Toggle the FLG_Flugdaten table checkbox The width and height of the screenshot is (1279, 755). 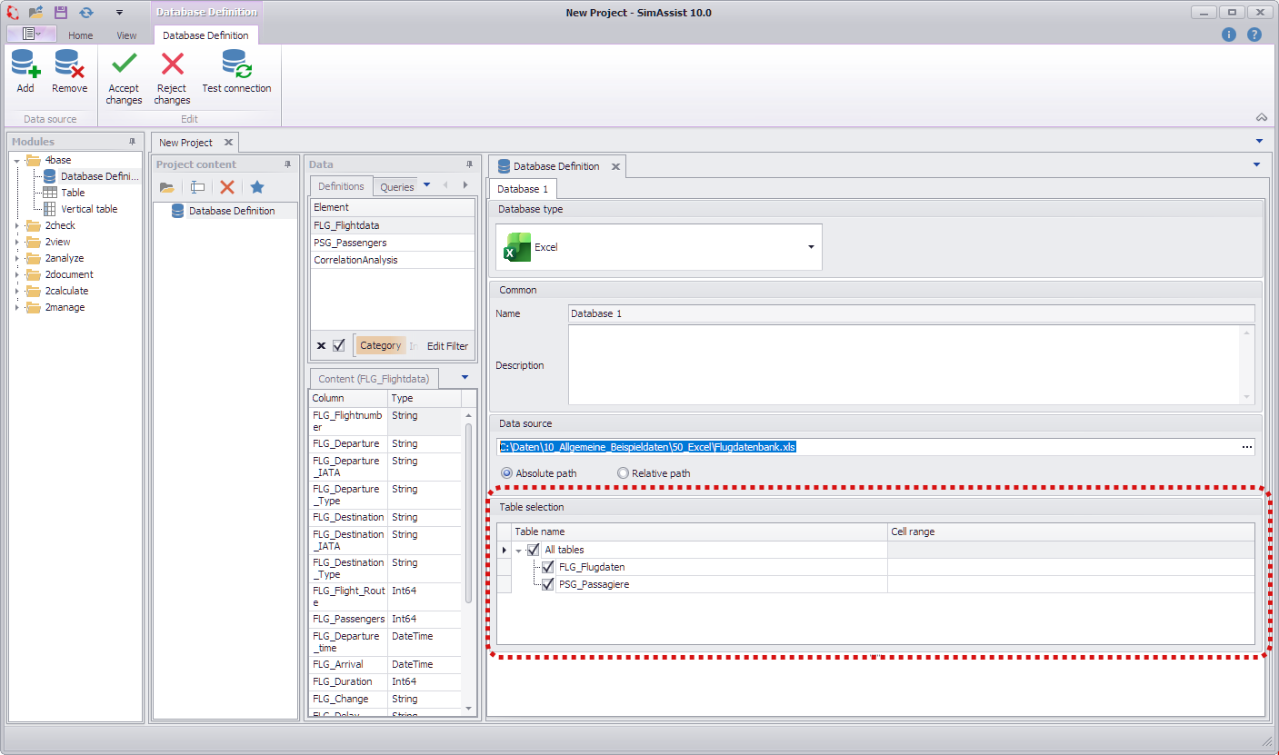(x=548, y=567)
